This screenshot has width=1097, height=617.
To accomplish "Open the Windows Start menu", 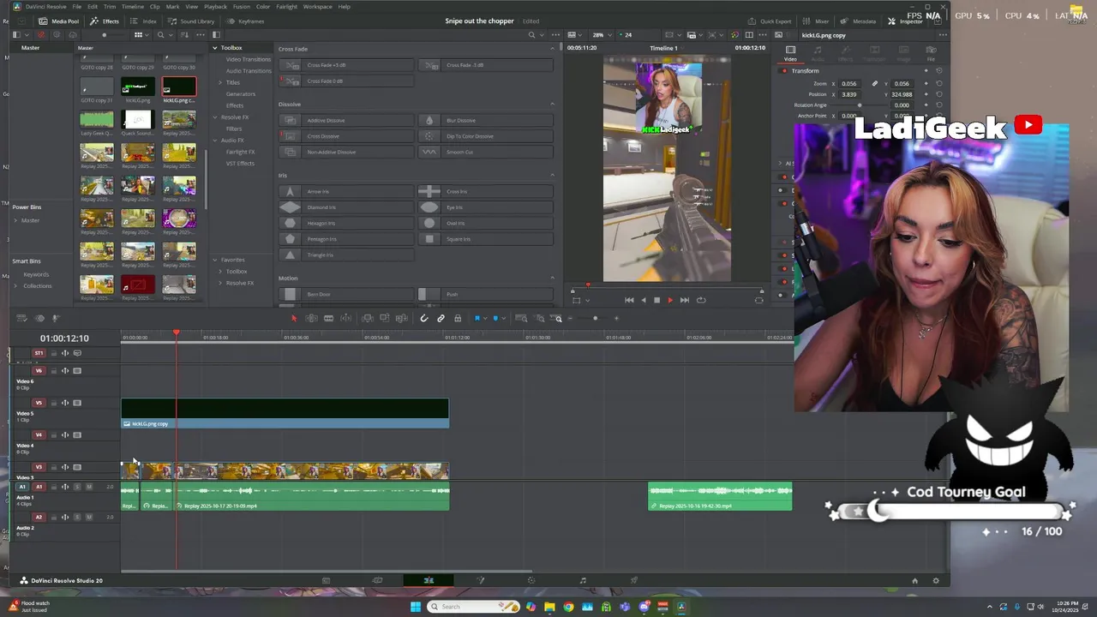I will [416, 607].
